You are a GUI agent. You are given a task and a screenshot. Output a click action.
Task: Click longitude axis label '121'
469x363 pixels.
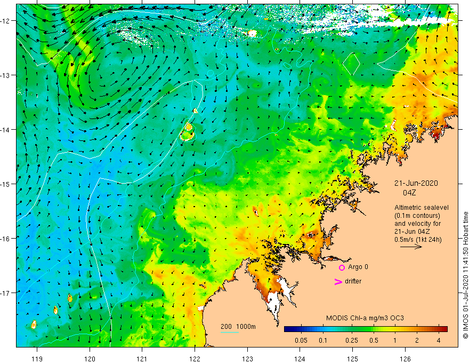tap(142, 359)
